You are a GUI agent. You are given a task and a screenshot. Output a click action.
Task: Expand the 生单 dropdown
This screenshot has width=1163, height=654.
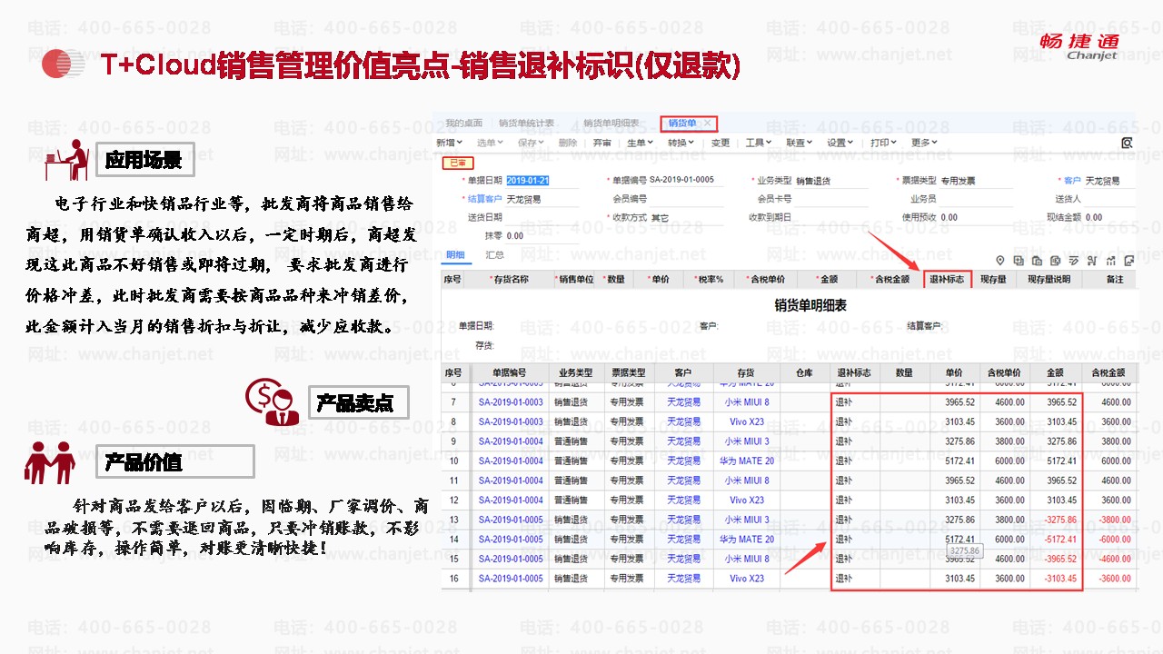641,143
